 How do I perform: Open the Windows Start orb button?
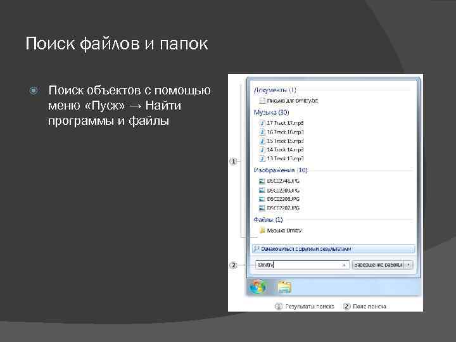(258, 288)
